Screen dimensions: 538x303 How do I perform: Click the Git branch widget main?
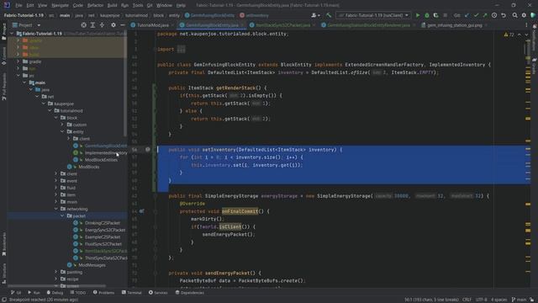point(519,300)
